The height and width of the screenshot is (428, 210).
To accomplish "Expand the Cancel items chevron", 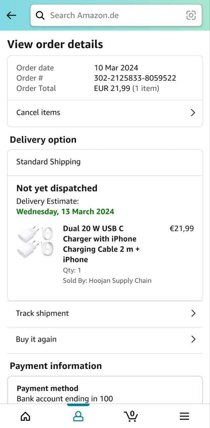I will [193, 113].
